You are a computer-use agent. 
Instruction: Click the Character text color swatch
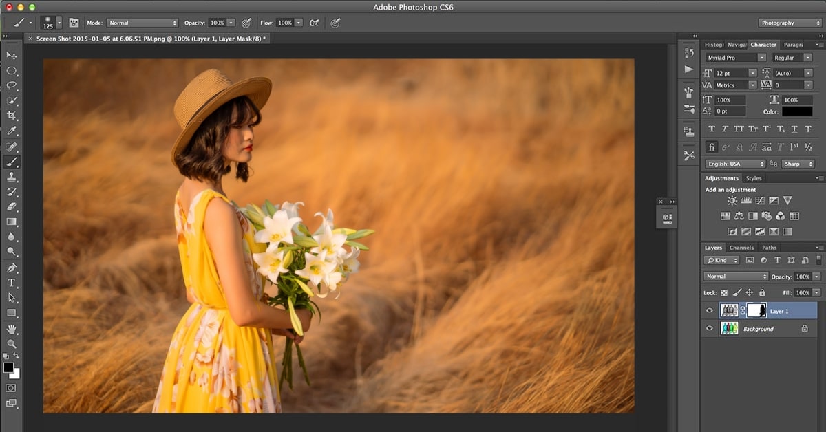[x=797, y=111]
